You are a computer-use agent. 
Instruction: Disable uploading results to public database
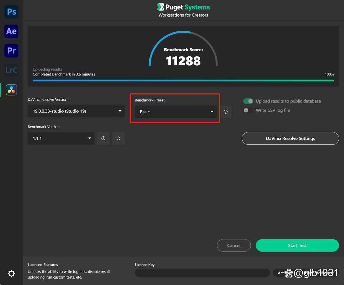click(x=248, y=101)
